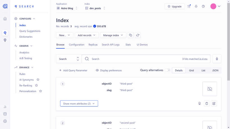230x129 pixels.
Task: Switch results view to List
Action: 203,70
